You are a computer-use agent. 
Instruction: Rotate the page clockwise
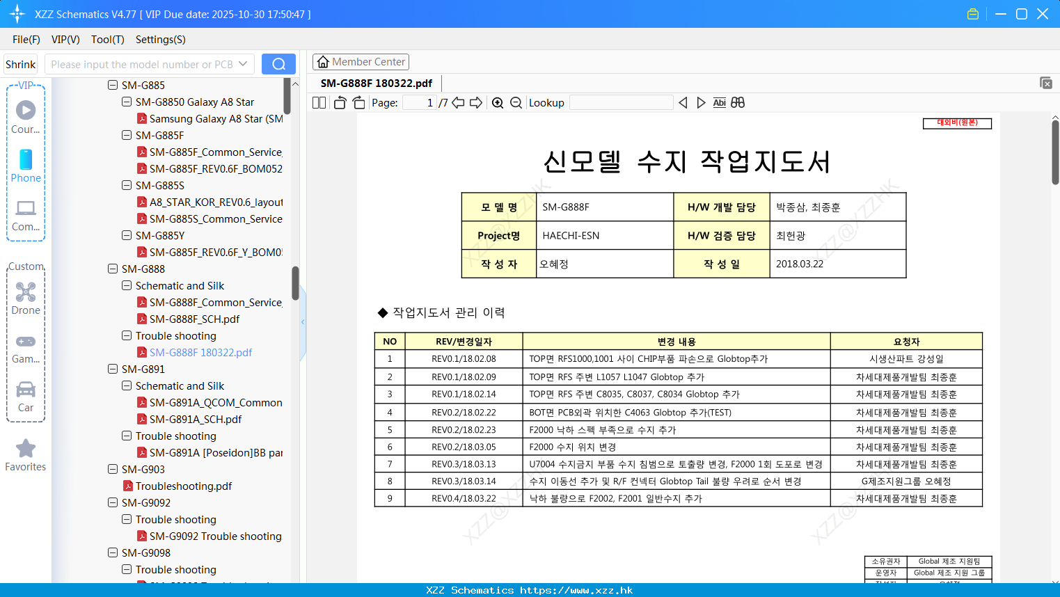(358, 102)
